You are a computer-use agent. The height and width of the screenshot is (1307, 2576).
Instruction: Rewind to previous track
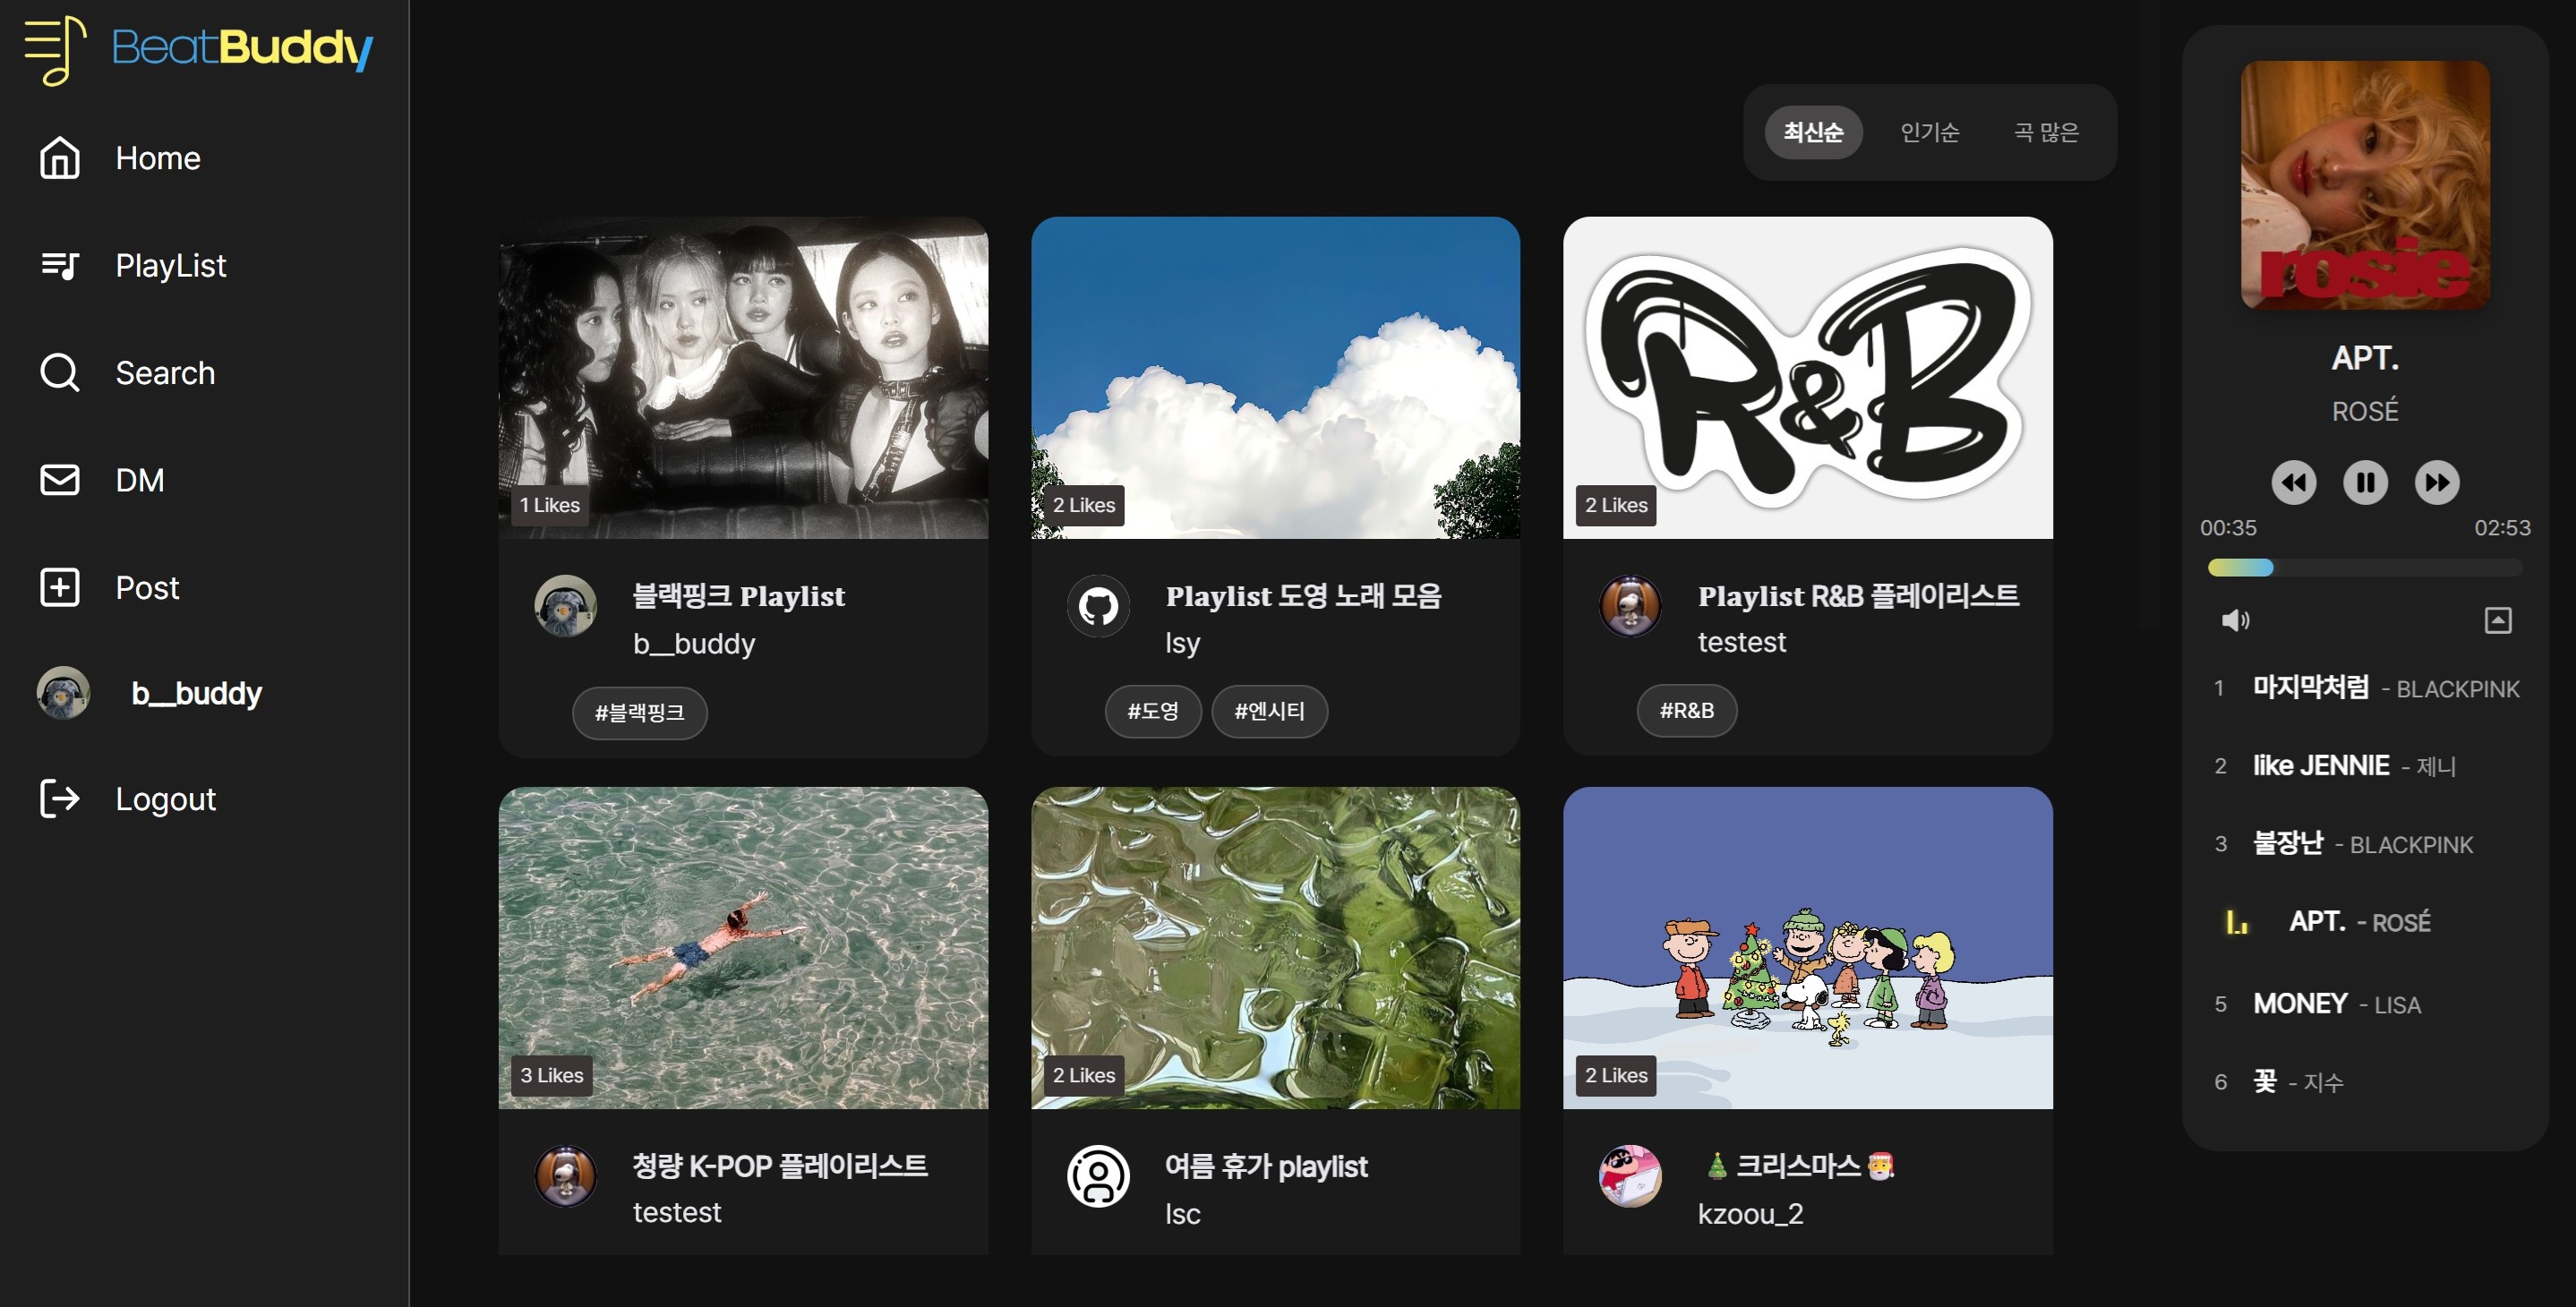[x=2293, y=483]
